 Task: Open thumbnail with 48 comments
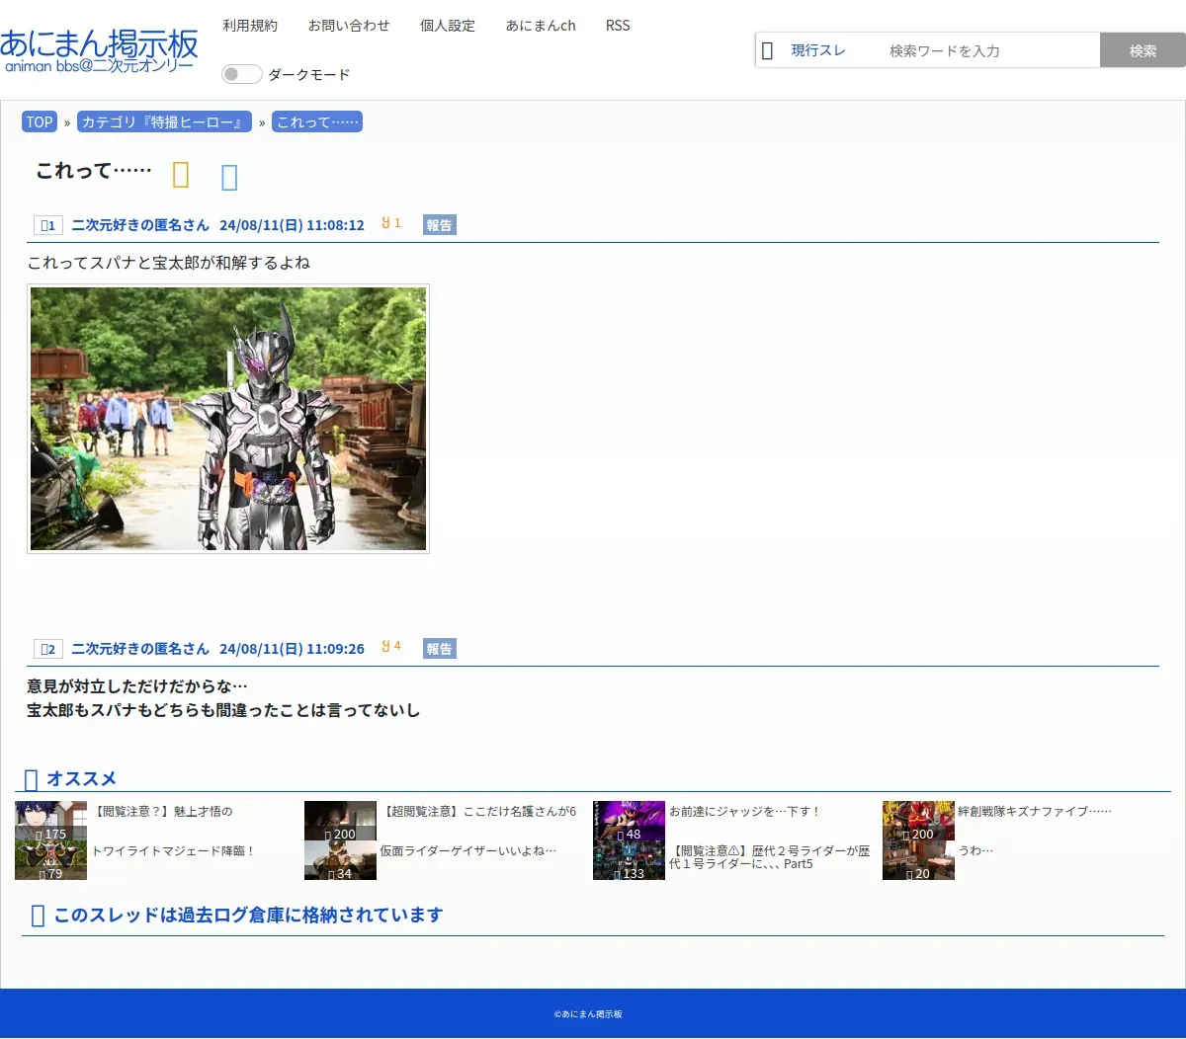[629, 821]
